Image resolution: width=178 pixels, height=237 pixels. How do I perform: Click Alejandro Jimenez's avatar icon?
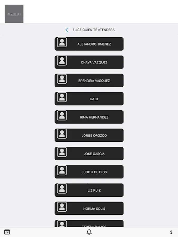click(x=62, y=42)
